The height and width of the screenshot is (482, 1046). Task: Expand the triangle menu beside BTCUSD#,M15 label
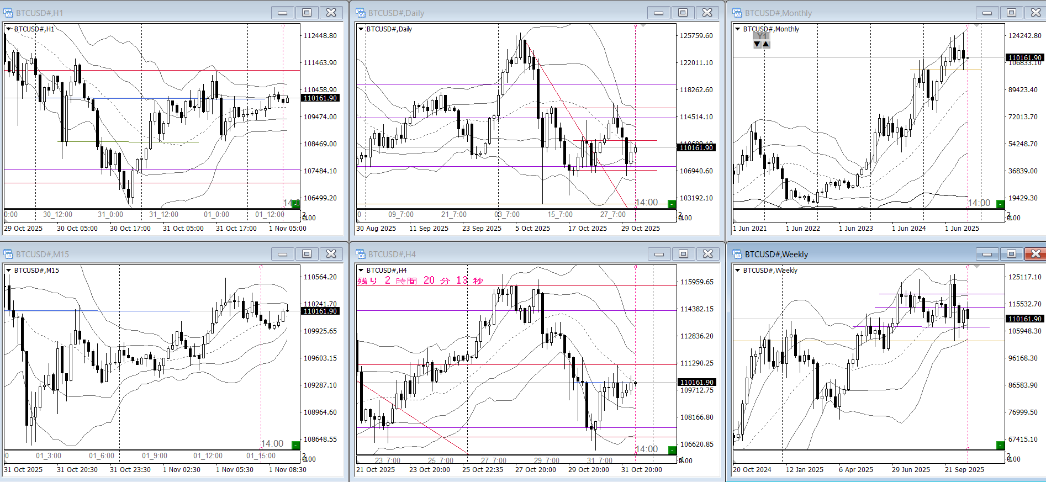[x=9, y=271]
